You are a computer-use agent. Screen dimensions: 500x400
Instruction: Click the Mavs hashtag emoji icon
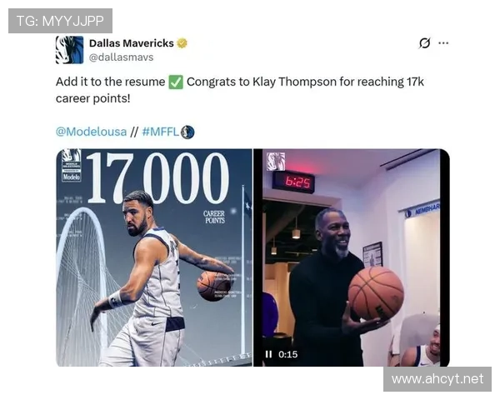coord(187,132)
